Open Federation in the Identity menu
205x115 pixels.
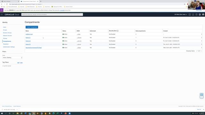6,44
